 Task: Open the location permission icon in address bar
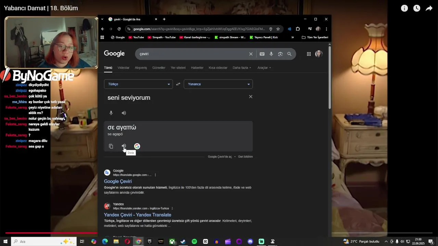[271, 29]
